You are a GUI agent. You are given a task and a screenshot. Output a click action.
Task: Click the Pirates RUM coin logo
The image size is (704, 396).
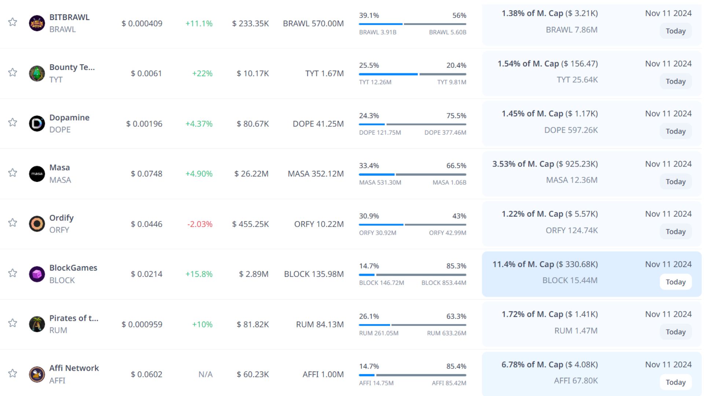tap(37, 324)
